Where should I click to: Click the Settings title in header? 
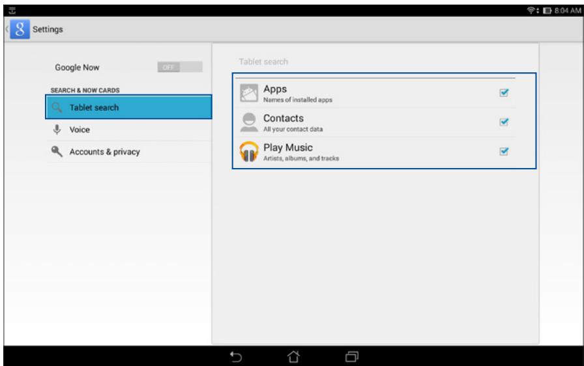pos(48,29)
